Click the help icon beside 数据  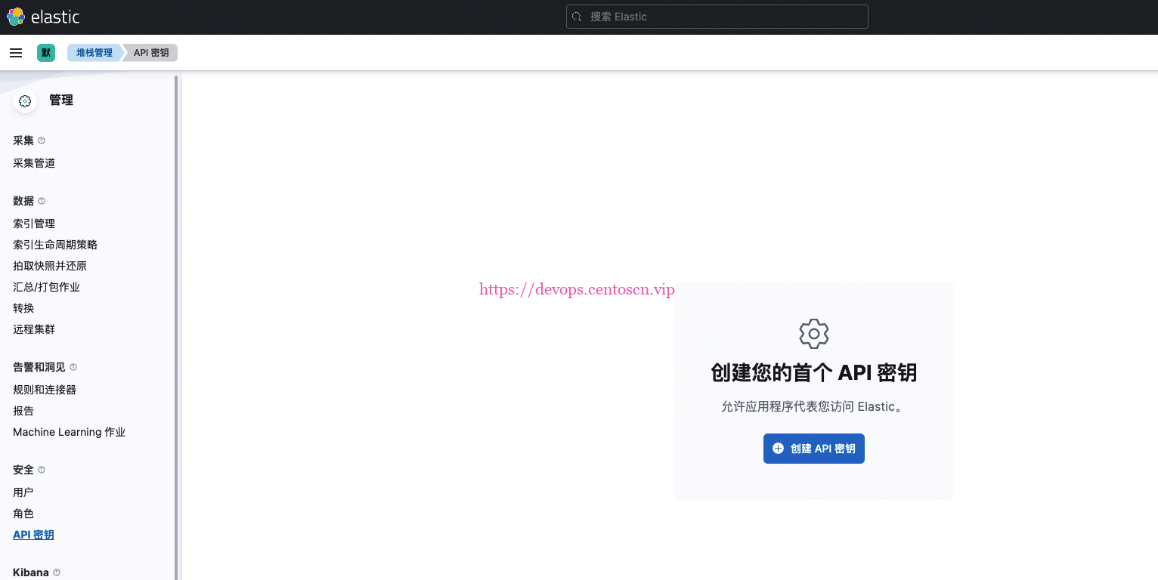coord(42,201)
